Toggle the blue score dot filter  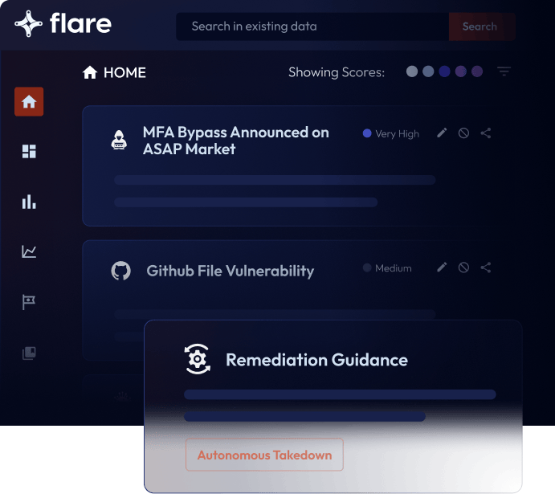444,71
